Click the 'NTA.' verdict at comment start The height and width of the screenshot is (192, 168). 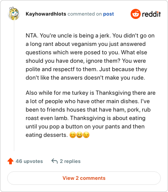tap(32, 35)
